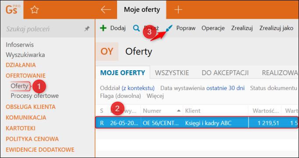Switch to the MOJE OFERTY list tab
The image size is (299, 158).
click(x=123, y=73)
